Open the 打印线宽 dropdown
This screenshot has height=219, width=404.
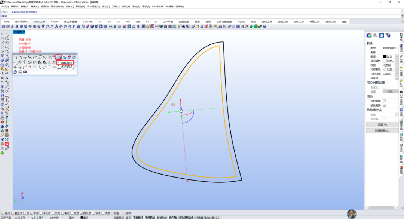tap(397, 74)
